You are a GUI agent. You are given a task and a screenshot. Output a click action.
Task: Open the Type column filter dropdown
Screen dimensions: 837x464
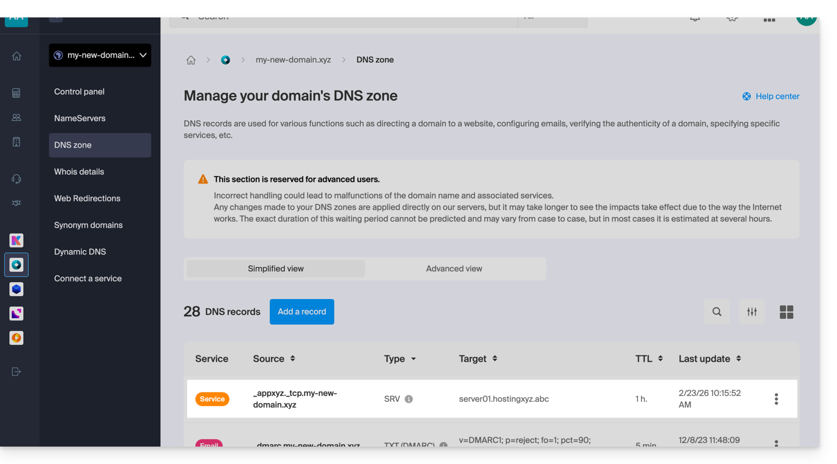click(413, 359)
